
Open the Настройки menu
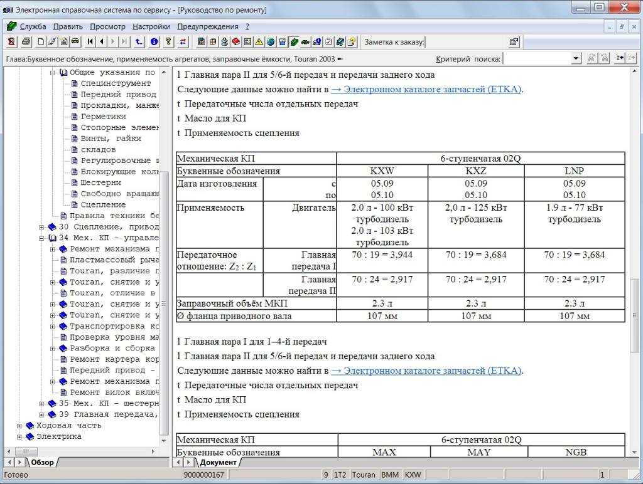(151, 26)
